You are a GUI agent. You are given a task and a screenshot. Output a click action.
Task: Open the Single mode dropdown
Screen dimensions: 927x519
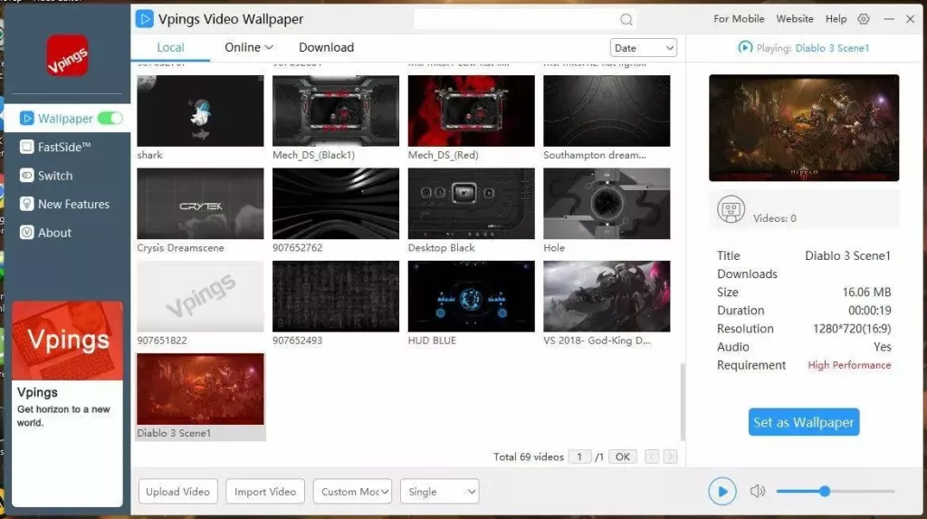[x=439, y=491]
